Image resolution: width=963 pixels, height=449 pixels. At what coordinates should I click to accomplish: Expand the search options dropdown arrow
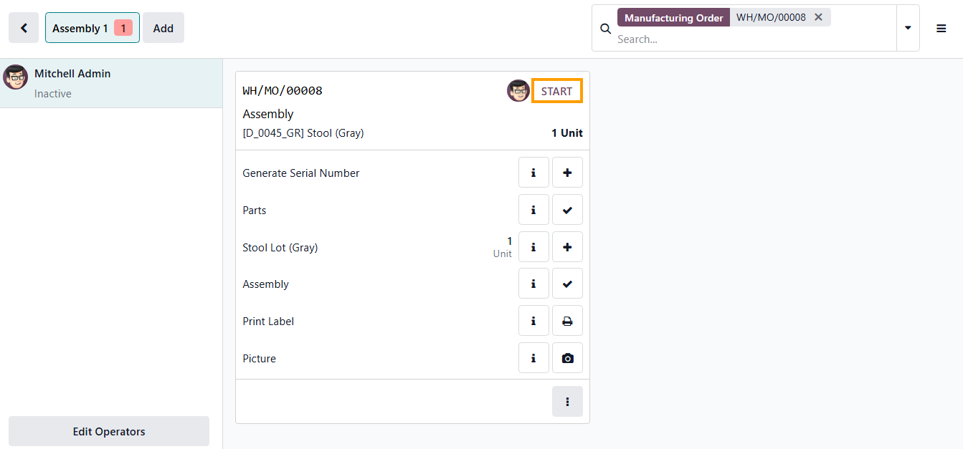908,28
